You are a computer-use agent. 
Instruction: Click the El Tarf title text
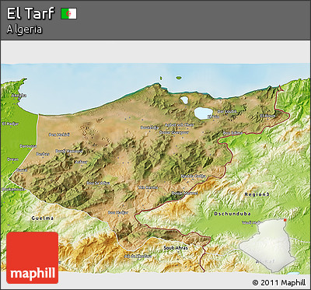[30, 13]
